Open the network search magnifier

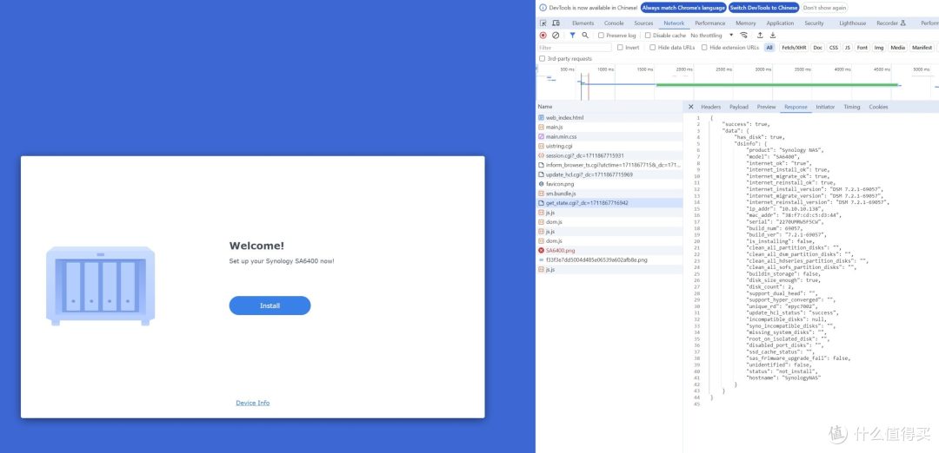(x=585, y=36)
